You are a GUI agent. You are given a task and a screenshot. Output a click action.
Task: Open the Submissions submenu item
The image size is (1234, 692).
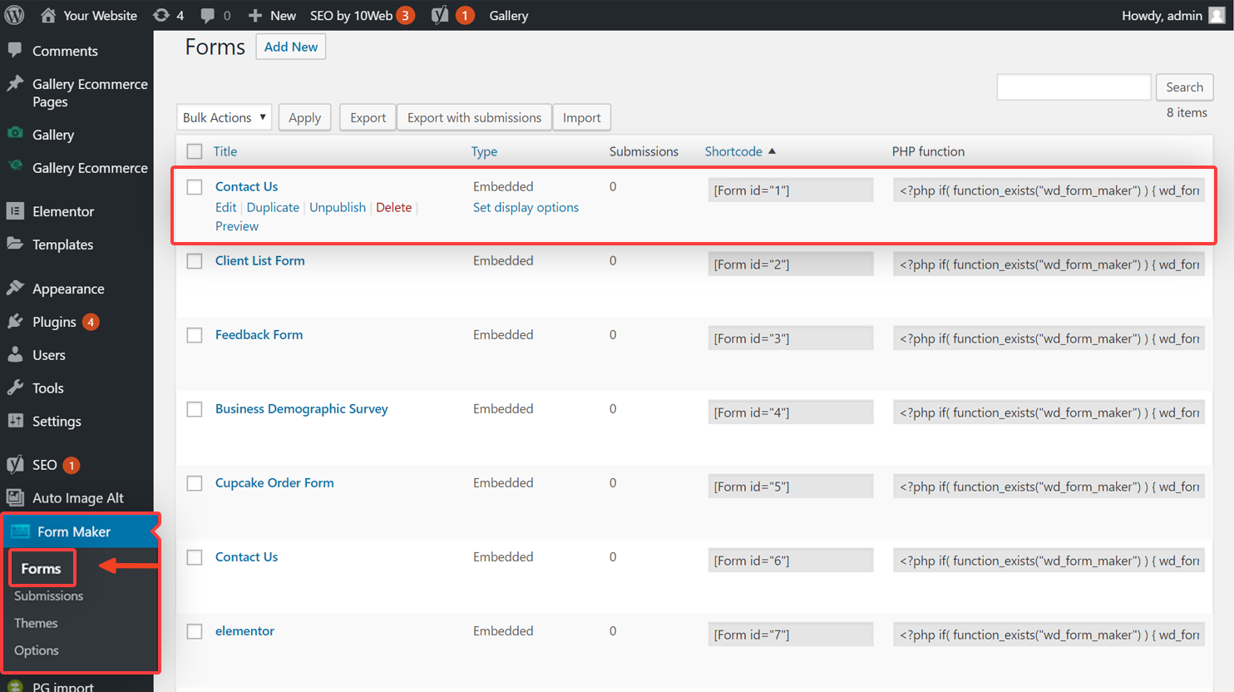(x=48, y=596)
